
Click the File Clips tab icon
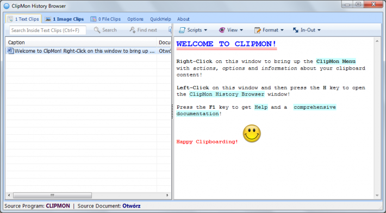[94, 19]
